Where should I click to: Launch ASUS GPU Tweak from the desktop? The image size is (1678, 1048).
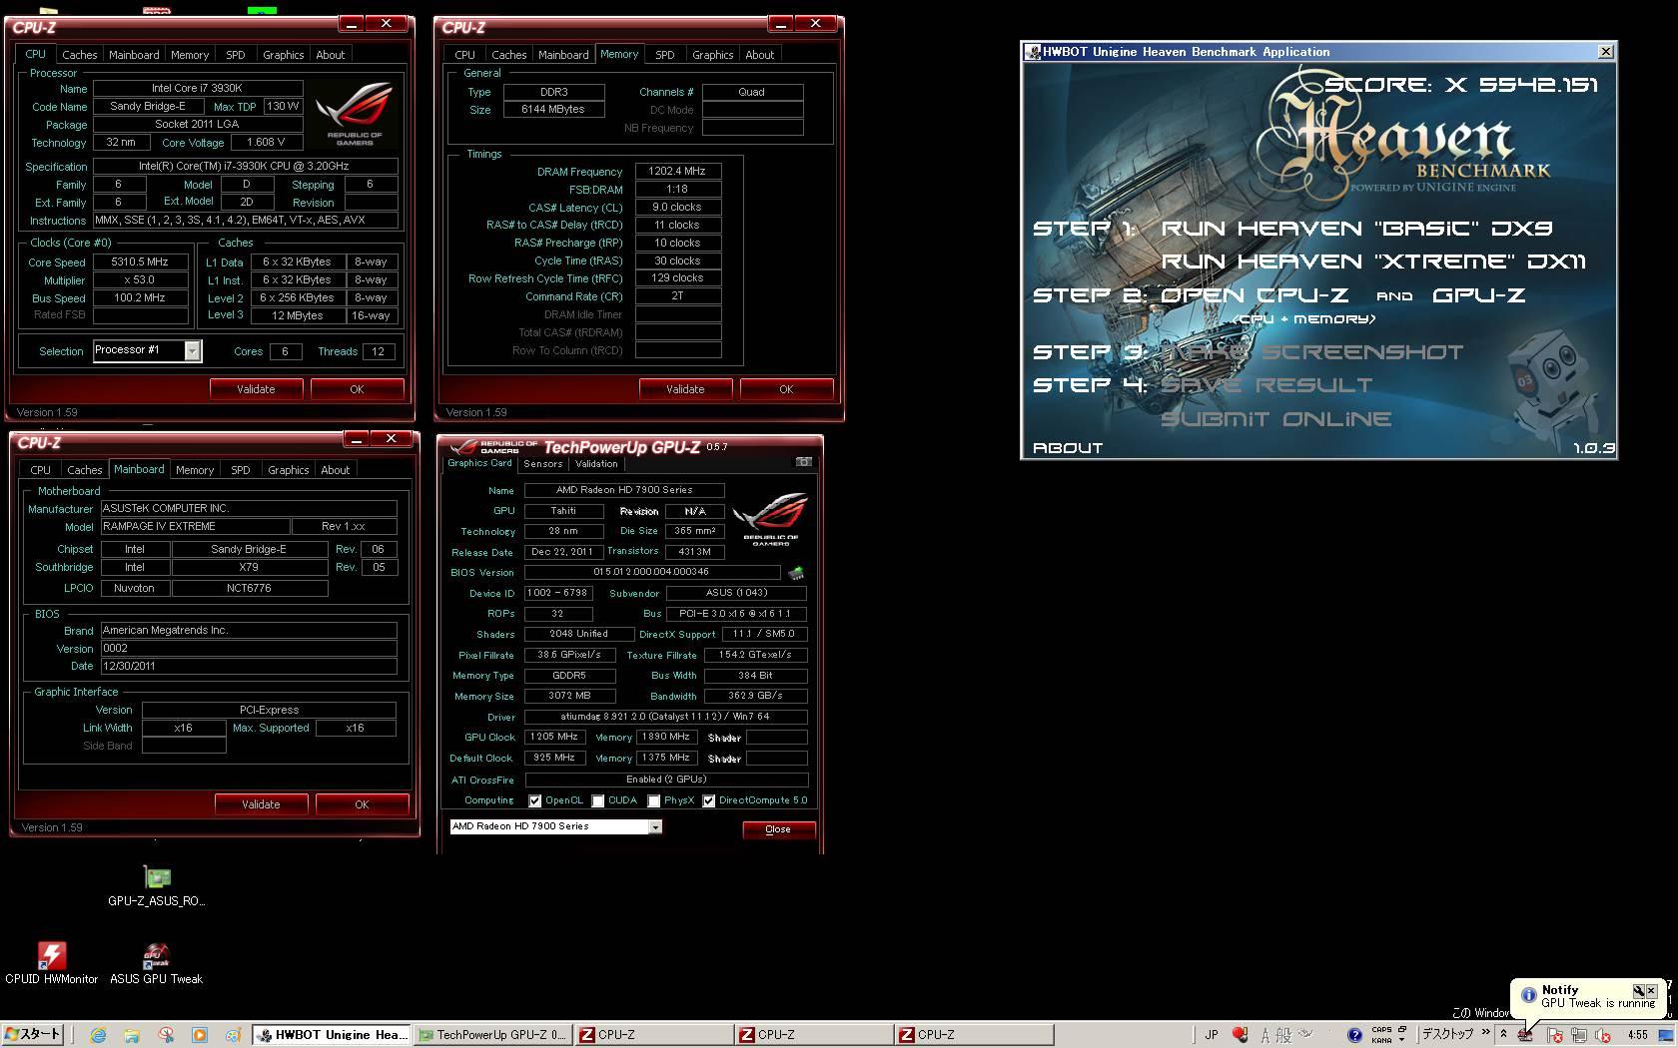pyautogui.click(x=156, y=963)
